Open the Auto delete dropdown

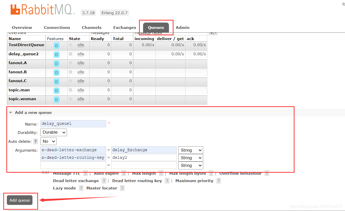[48, 142]
